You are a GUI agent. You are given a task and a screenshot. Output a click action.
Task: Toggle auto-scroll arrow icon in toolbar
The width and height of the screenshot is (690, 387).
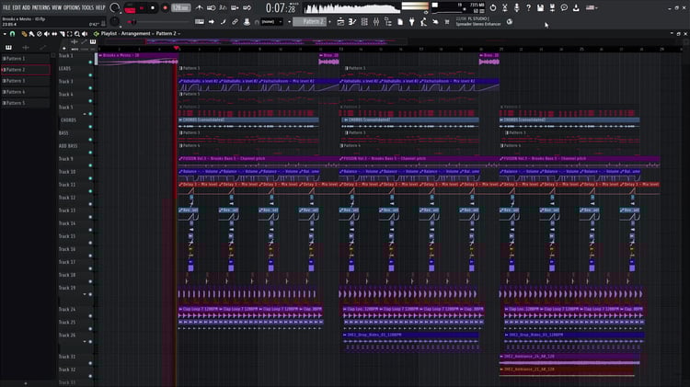tap(212, 21)
